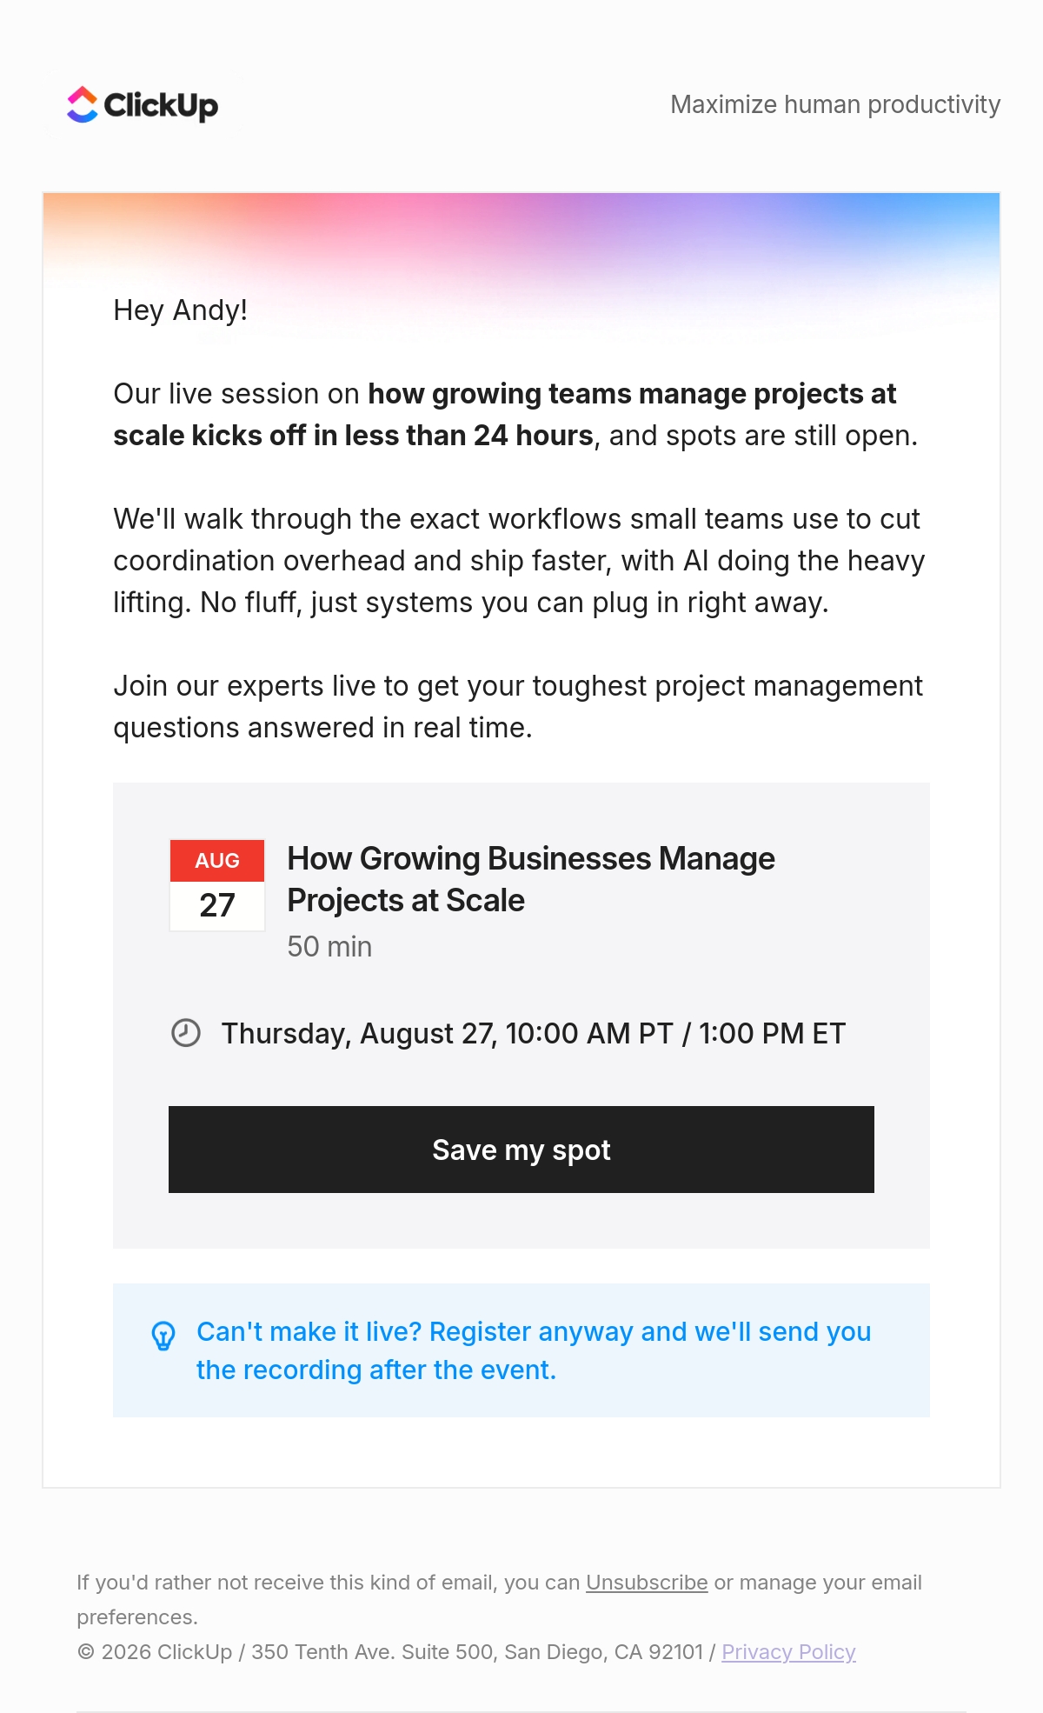The image size is (1043, 1713).
Task: Click the How Growing Businesses Manage Projects title
Action: click(x=531, y=879)
